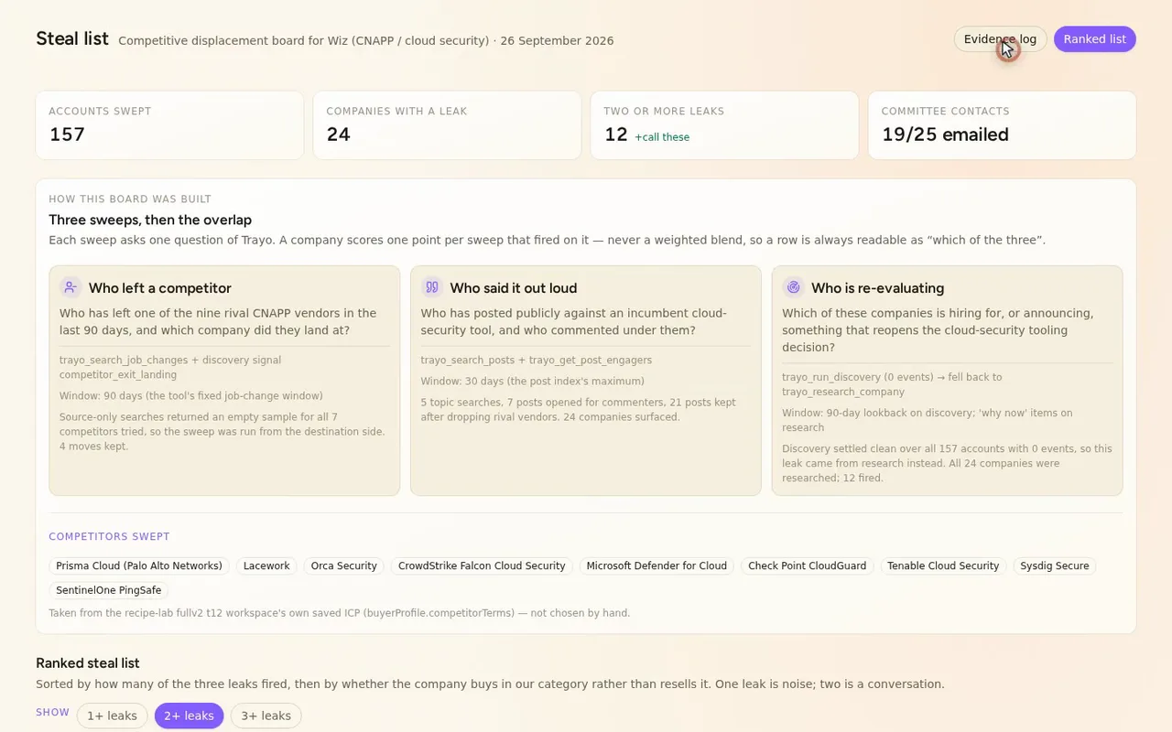Select the SentinelOne PingSafe chip
The image size is (1172, 732).
tap(108, 590)
